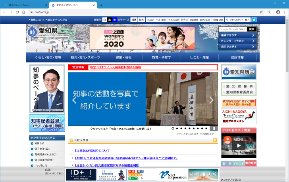Pause the slideshow with the pause button
Image resolution: width=289 pixels, height=182 pixels.
pos(214,129)
